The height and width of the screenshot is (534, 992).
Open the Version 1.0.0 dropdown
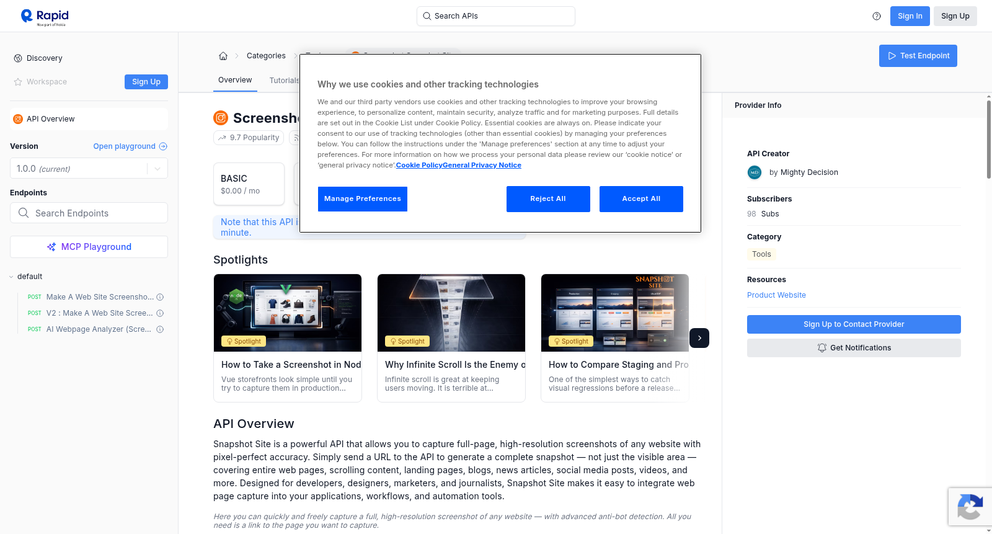(x=89, y=169)
